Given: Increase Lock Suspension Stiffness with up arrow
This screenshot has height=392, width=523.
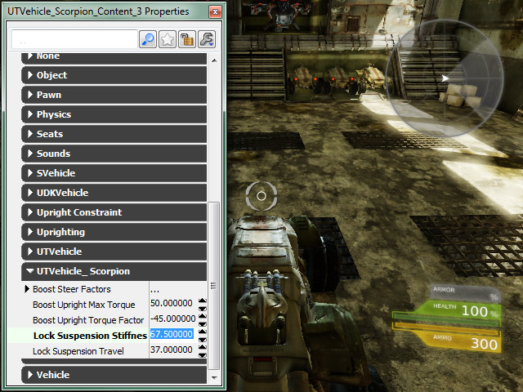Looking at the screenshot, I should click(203, 332).
